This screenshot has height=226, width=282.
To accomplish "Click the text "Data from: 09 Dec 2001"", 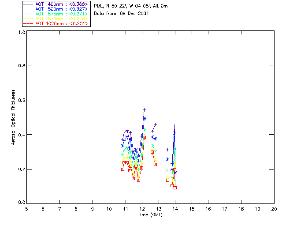I will (121, 14).
